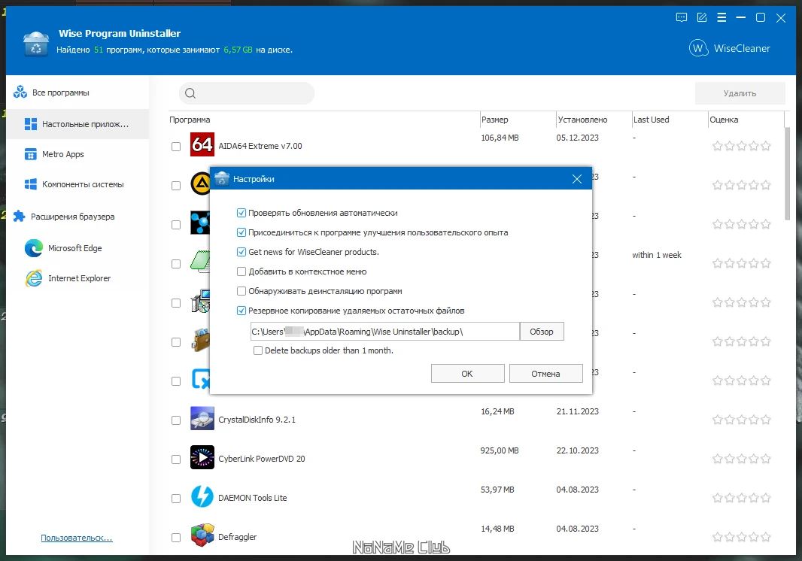The image size is (802, 561).
Task: Click the Обзор browse button
Action: tap(542, 332)
